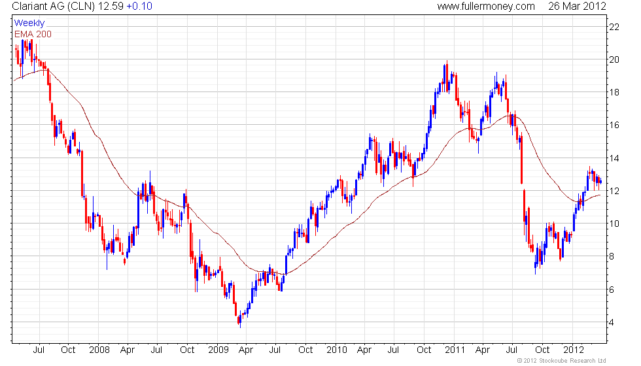
Task: Click the 4 price axis label
Action: [612, 322]
